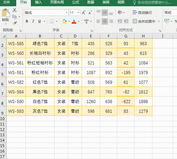Switch to the 视图 tab
Viewport: 177px width, 159px height.
(x=121, y=2)
